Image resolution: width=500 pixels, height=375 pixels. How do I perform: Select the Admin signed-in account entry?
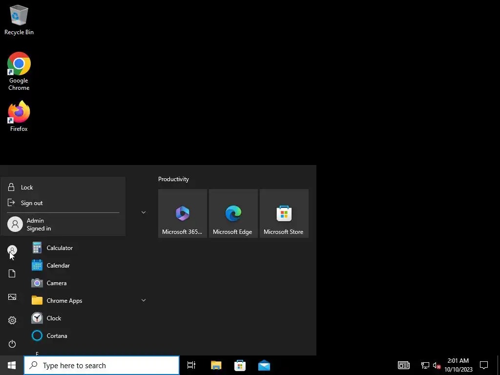click(x=63, y=225)
